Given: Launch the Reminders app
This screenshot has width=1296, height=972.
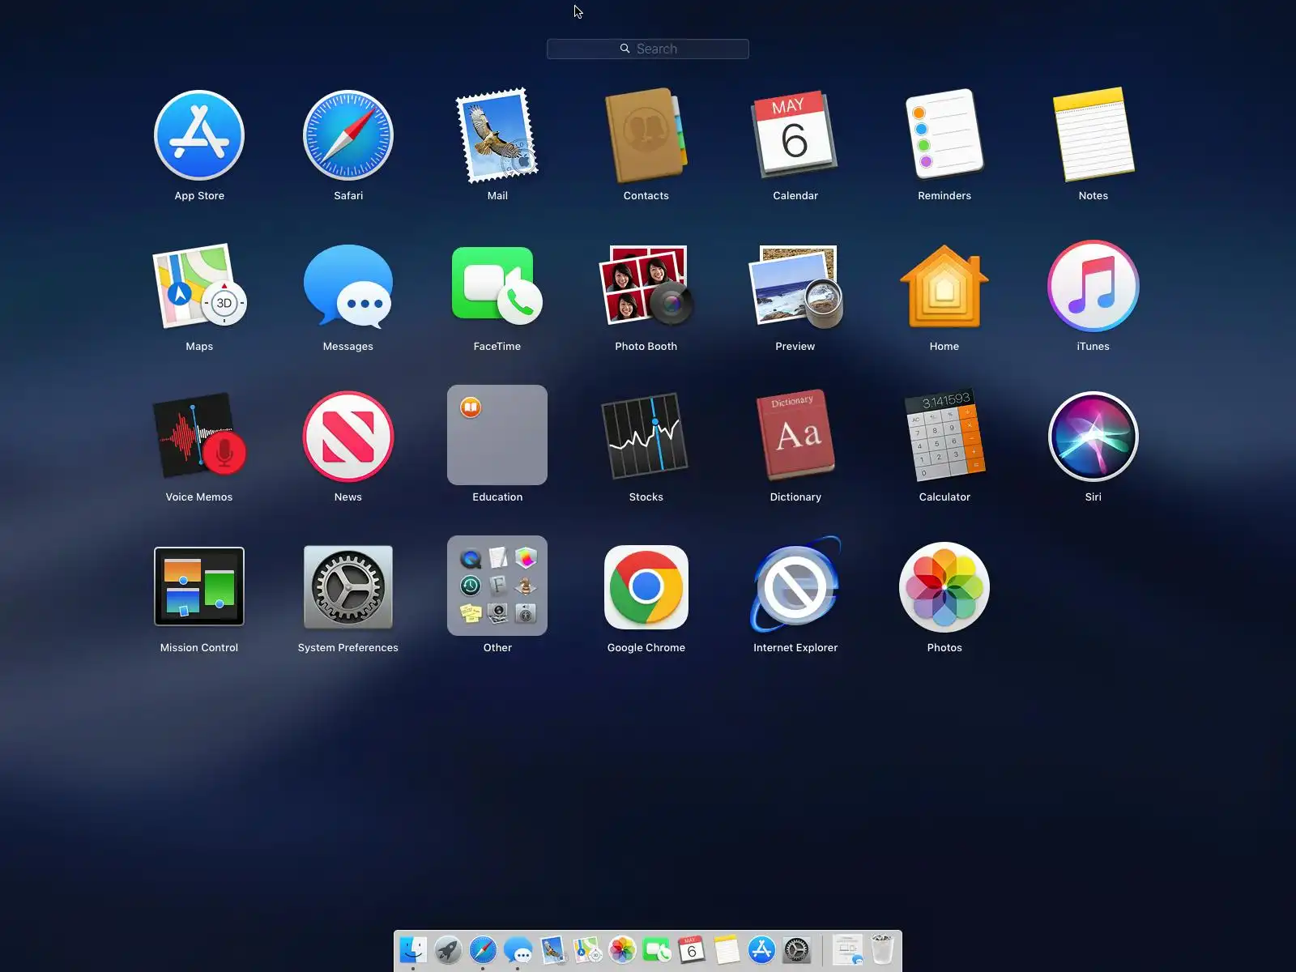Looking at the screenshot, I should click(944, 135).
